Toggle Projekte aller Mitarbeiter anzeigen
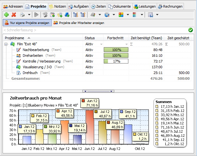 click(x=79, y=23)
